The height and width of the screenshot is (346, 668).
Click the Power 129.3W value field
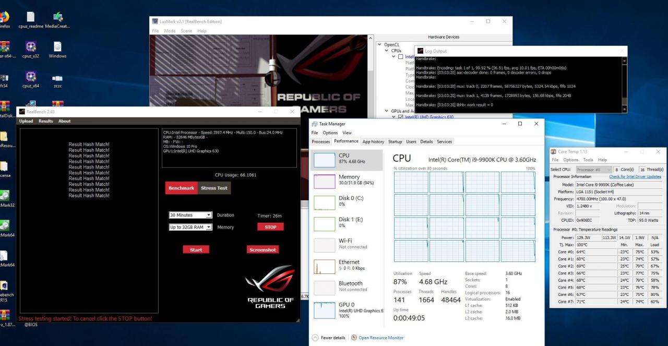pyautogui.click(x=589, y=237)
